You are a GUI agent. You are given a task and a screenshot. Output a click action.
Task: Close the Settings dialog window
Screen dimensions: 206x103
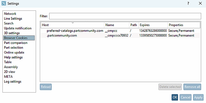(x=200, y=3)
